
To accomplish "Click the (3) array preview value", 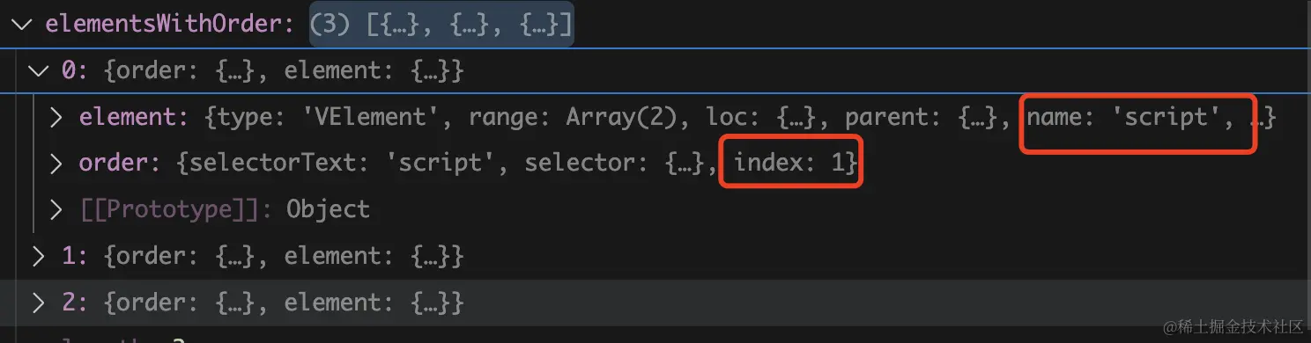I will pyautogui.click(x=441, y=24).
